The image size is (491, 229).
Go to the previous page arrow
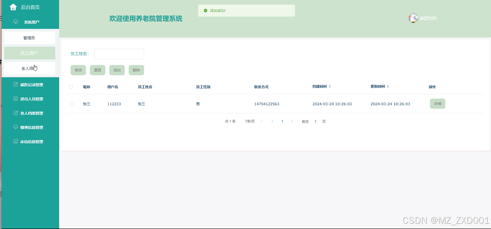coord(272,121)
